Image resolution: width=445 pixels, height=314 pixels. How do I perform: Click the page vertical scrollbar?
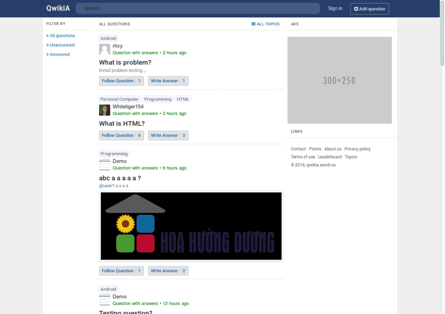(x=442, y=157)
